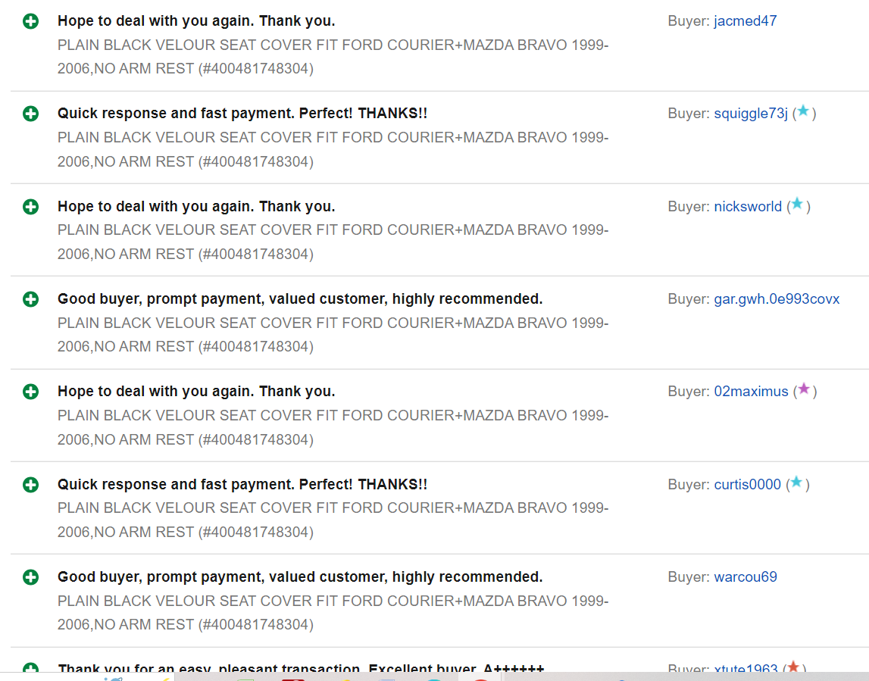Open buyer profile squiggle73j
This screenshot has height=681, width=869.
[x=750, y=114]
